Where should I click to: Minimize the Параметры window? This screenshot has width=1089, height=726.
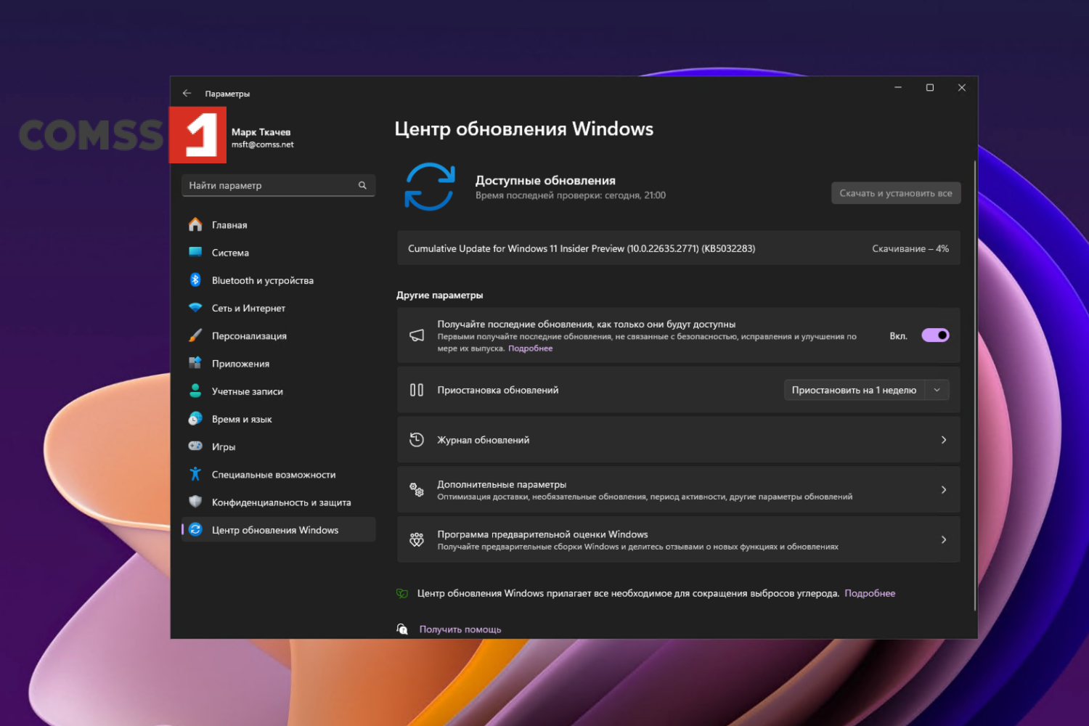[898, 88]
